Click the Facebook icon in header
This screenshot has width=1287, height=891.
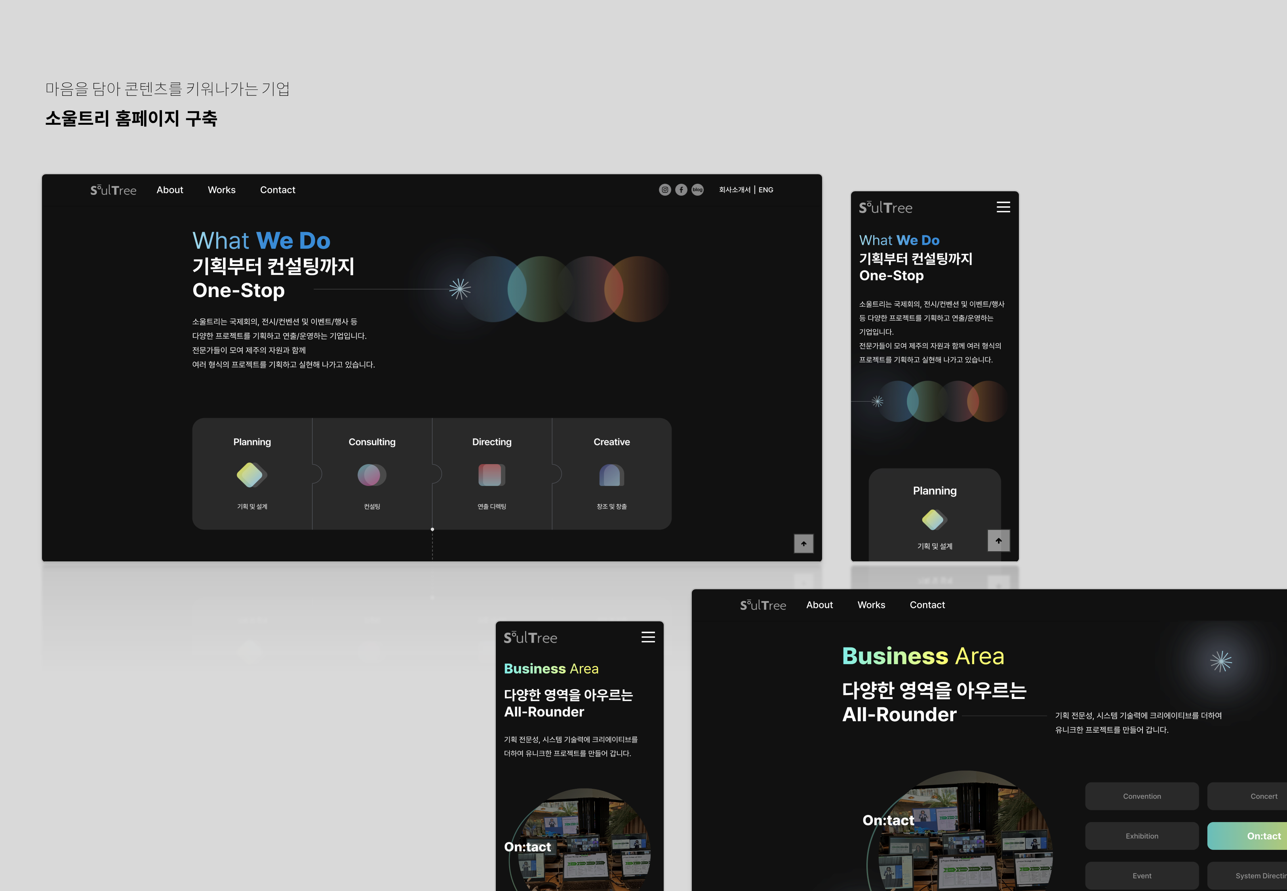pos(681,190)
